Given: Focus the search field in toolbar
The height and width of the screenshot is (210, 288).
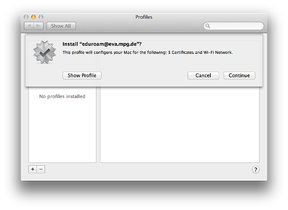Looking at the screenshot, I should tap(234, 26).
